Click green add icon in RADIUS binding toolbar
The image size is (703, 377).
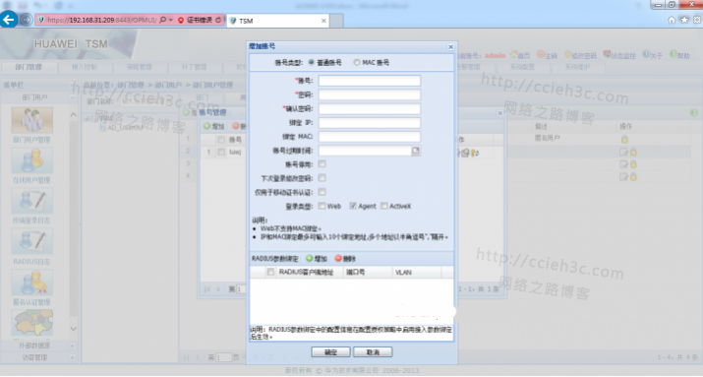pyautogui.click(x=310, y=259)
